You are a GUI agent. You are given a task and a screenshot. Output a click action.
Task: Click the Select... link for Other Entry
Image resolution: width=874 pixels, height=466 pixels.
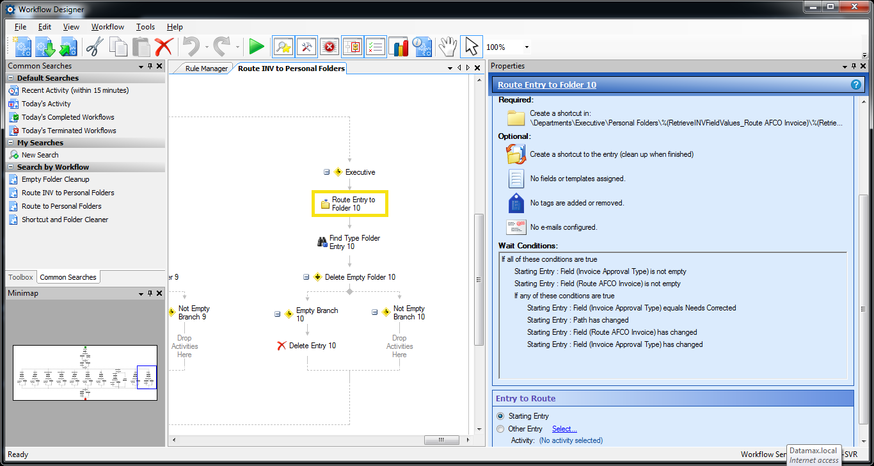[x=564, y=429]
